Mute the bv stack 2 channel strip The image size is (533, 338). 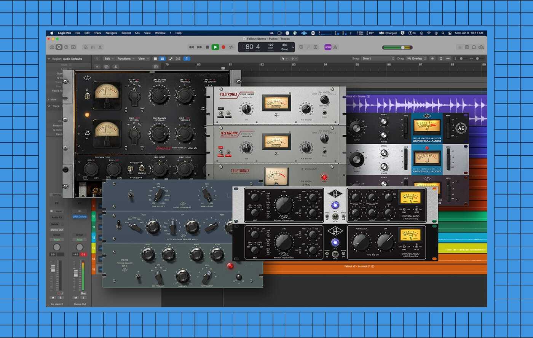tap(53, 298)
